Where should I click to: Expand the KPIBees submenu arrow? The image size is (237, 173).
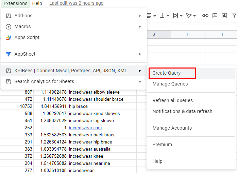coord(140,71)
